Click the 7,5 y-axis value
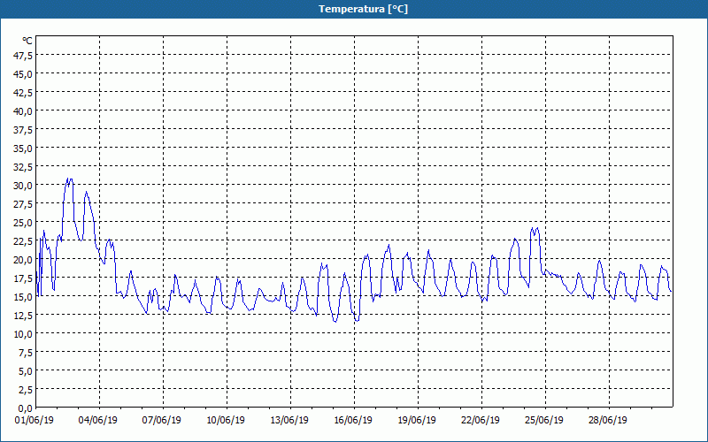The height and width of the screenshot is (442, 708). [x=25, y=352]
